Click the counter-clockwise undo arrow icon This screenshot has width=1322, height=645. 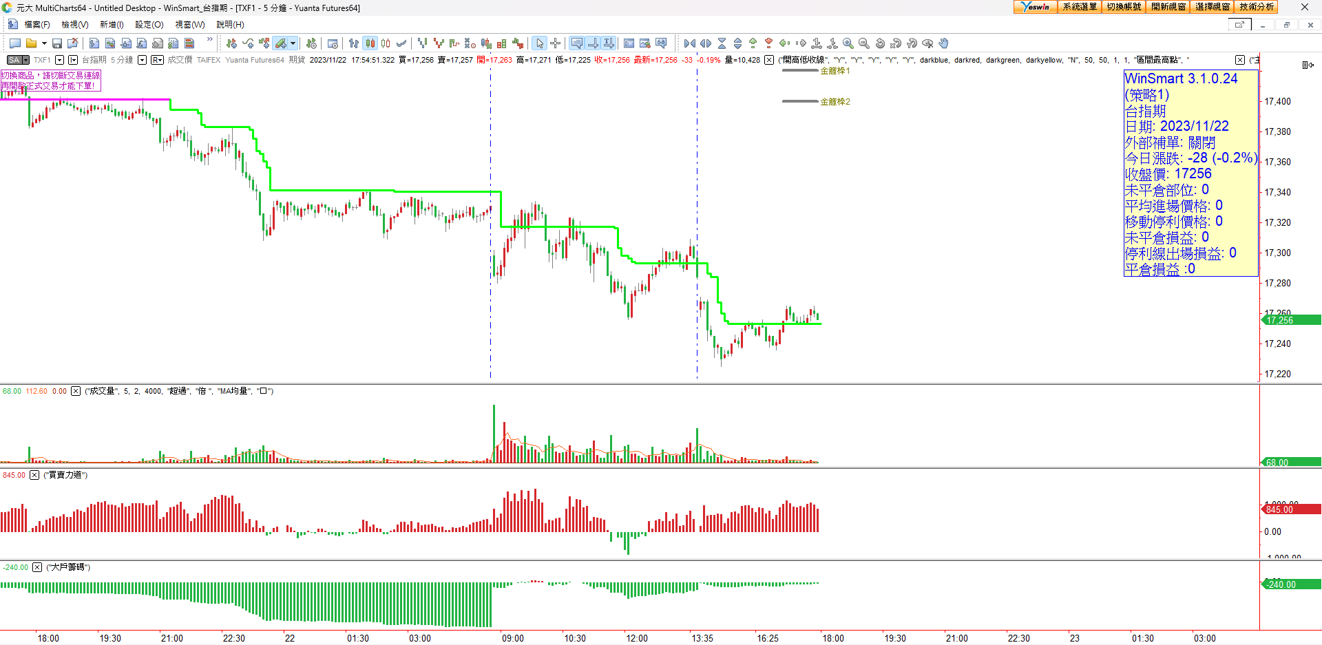[x=880, y=43]
